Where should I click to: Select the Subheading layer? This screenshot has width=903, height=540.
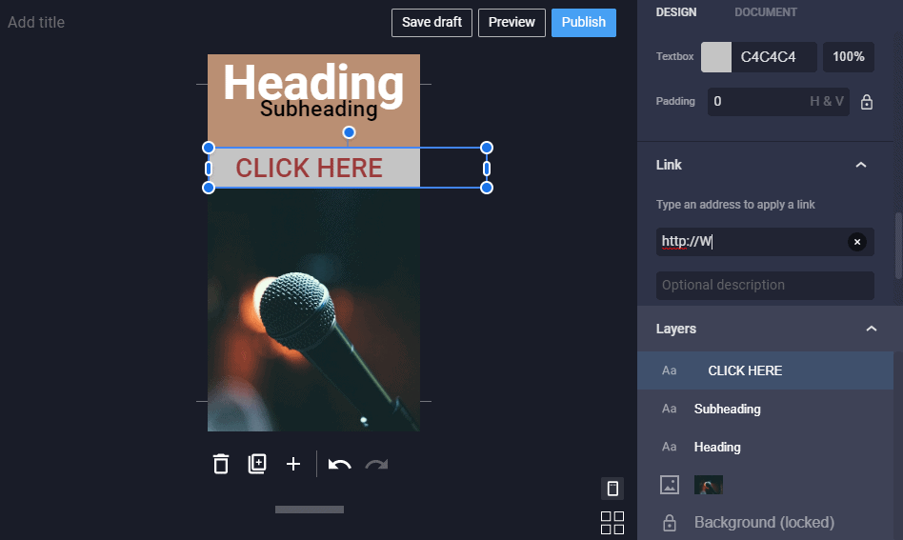coord(765,409)
